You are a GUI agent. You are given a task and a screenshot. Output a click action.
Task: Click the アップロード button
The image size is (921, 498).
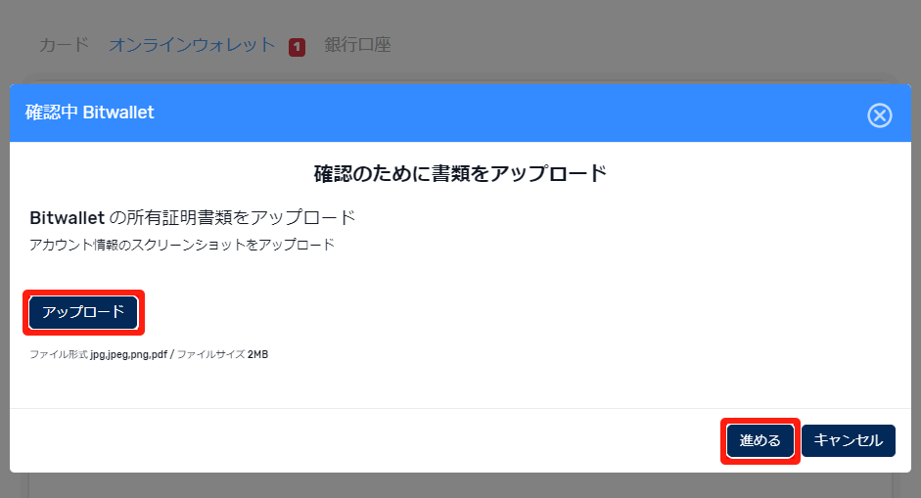(x=83, y=312)
